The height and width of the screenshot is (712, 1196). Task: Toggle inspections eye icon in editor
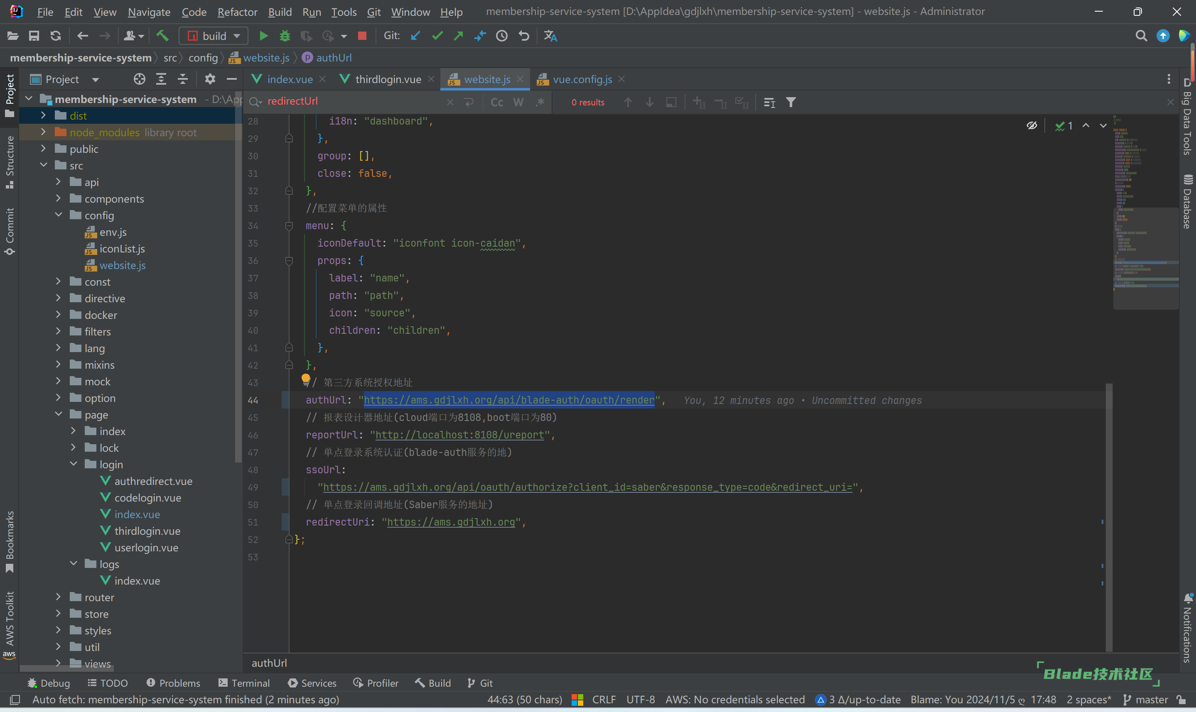click(x=1032, y=126)
